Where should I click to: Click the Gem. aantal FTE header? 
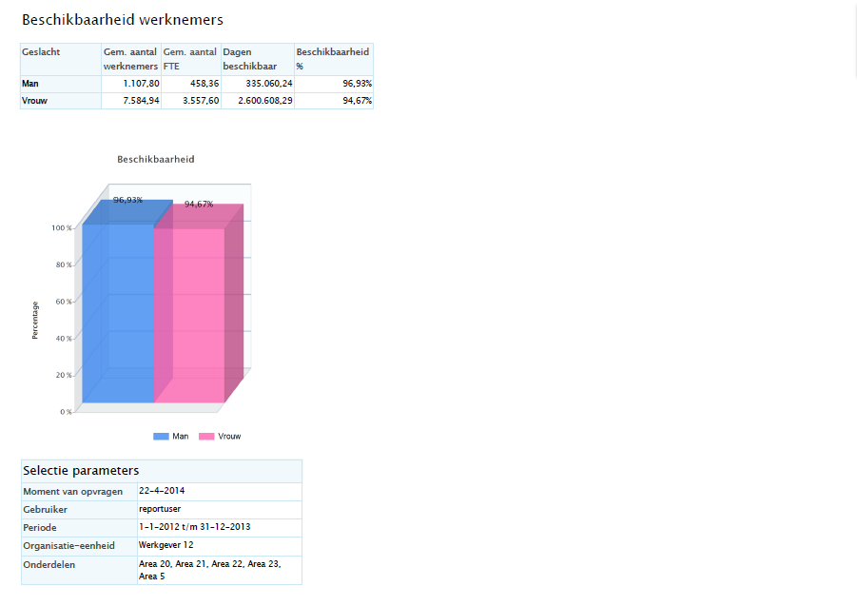[x=190, y=59]
